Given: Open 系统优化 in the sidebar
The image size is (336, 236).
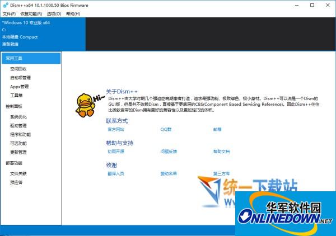Looking at the screenshot, I should coord(18,117).
